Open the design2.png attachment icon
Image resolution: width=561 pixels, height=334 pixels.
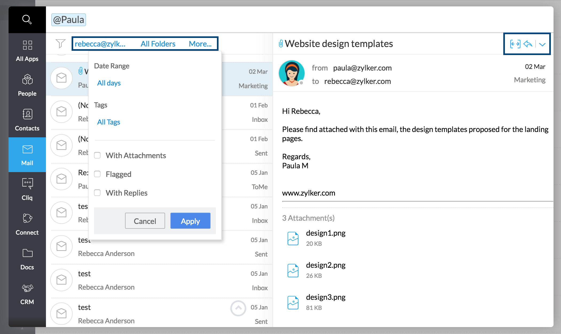[293, 270]
